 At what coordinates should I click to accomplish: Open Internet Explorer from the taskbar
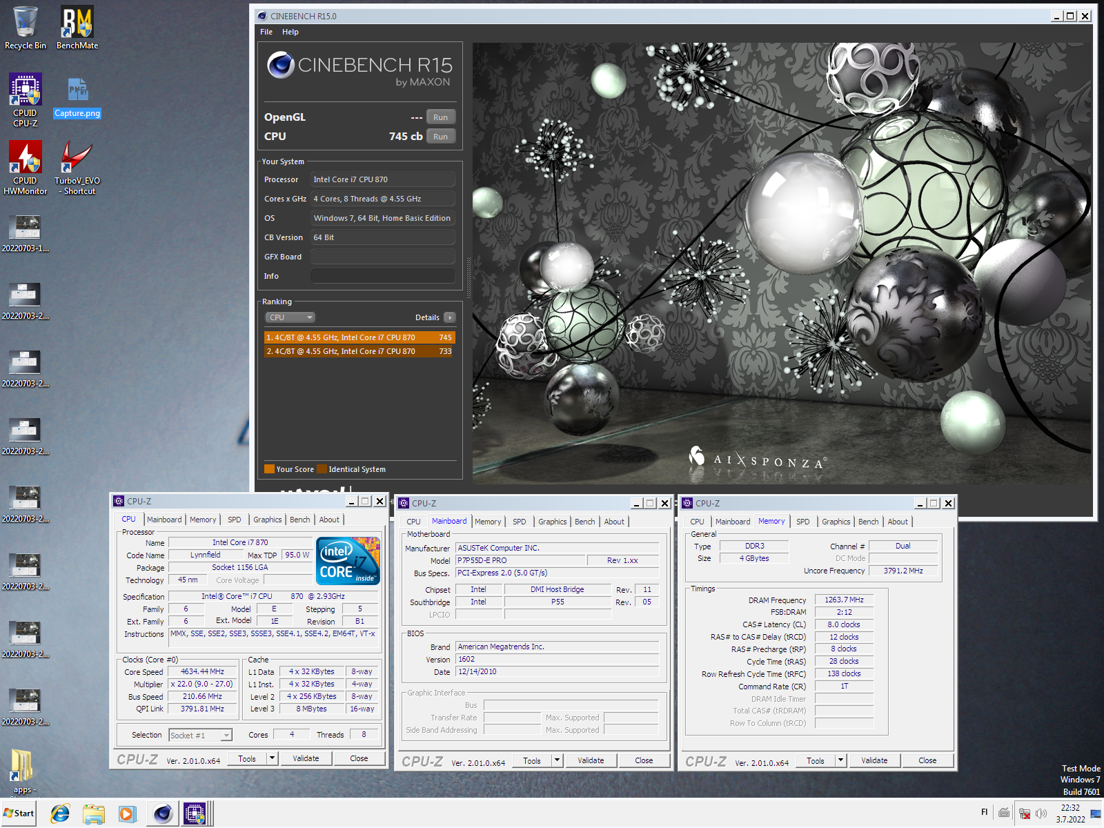[x=60, y=814]
